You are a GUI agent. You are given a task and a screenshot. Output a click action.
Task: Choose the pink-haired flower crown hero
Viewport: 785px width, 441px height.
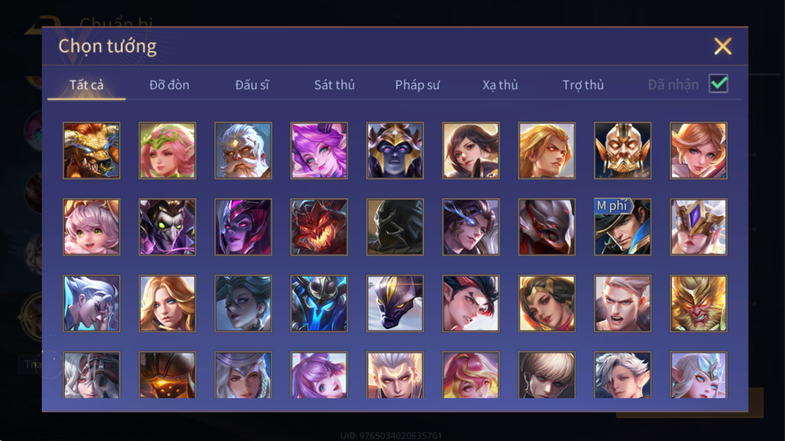167,151
